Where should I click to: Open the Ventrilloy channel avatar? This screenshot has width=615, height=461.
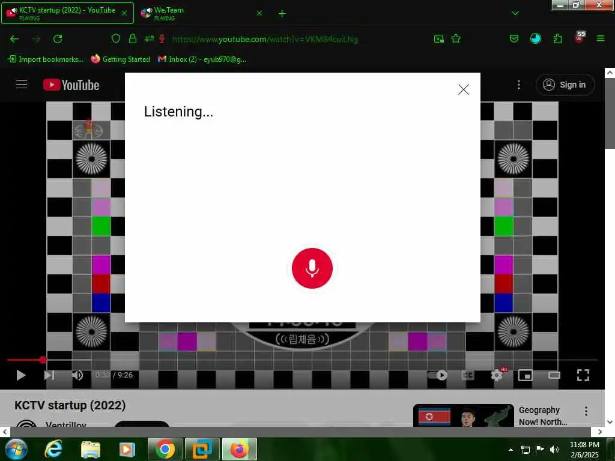(26, 423)
